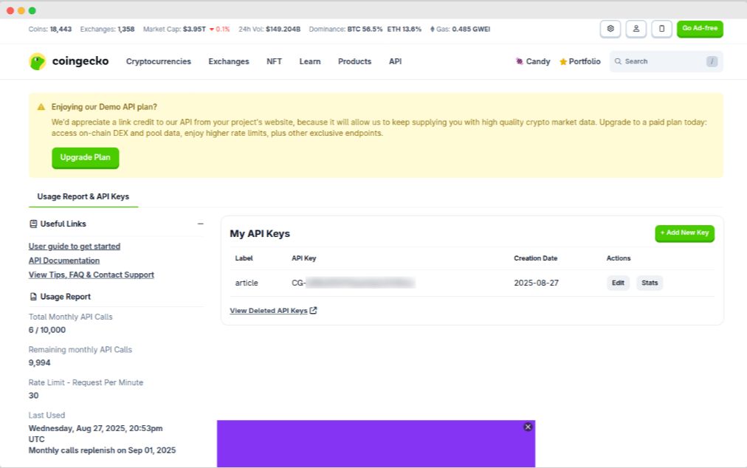Open View Tips, FAQ & Contact Support
The width and height of the screenshot is (747, 468).
(92, 275)
